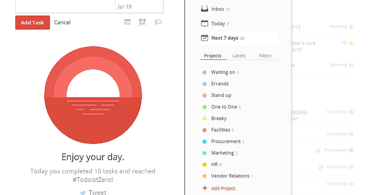Click the Twitter bird icon
The height and width of the screenshot is (195, 373).
point(83,193)
